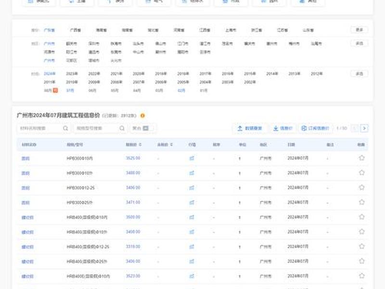Select year 2023年
The image size is (385, 289).
tap(72, 74)
